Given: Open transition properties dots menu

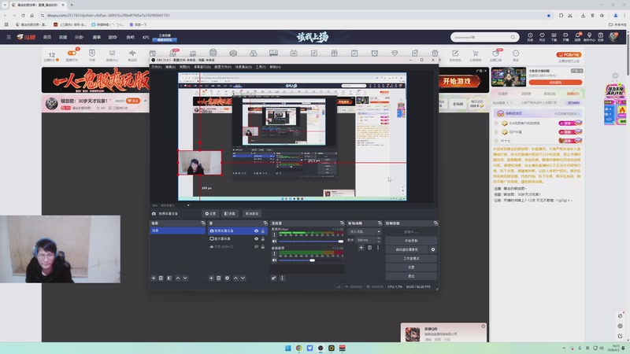Looking at the screenshot, I should tap(378, 248).
